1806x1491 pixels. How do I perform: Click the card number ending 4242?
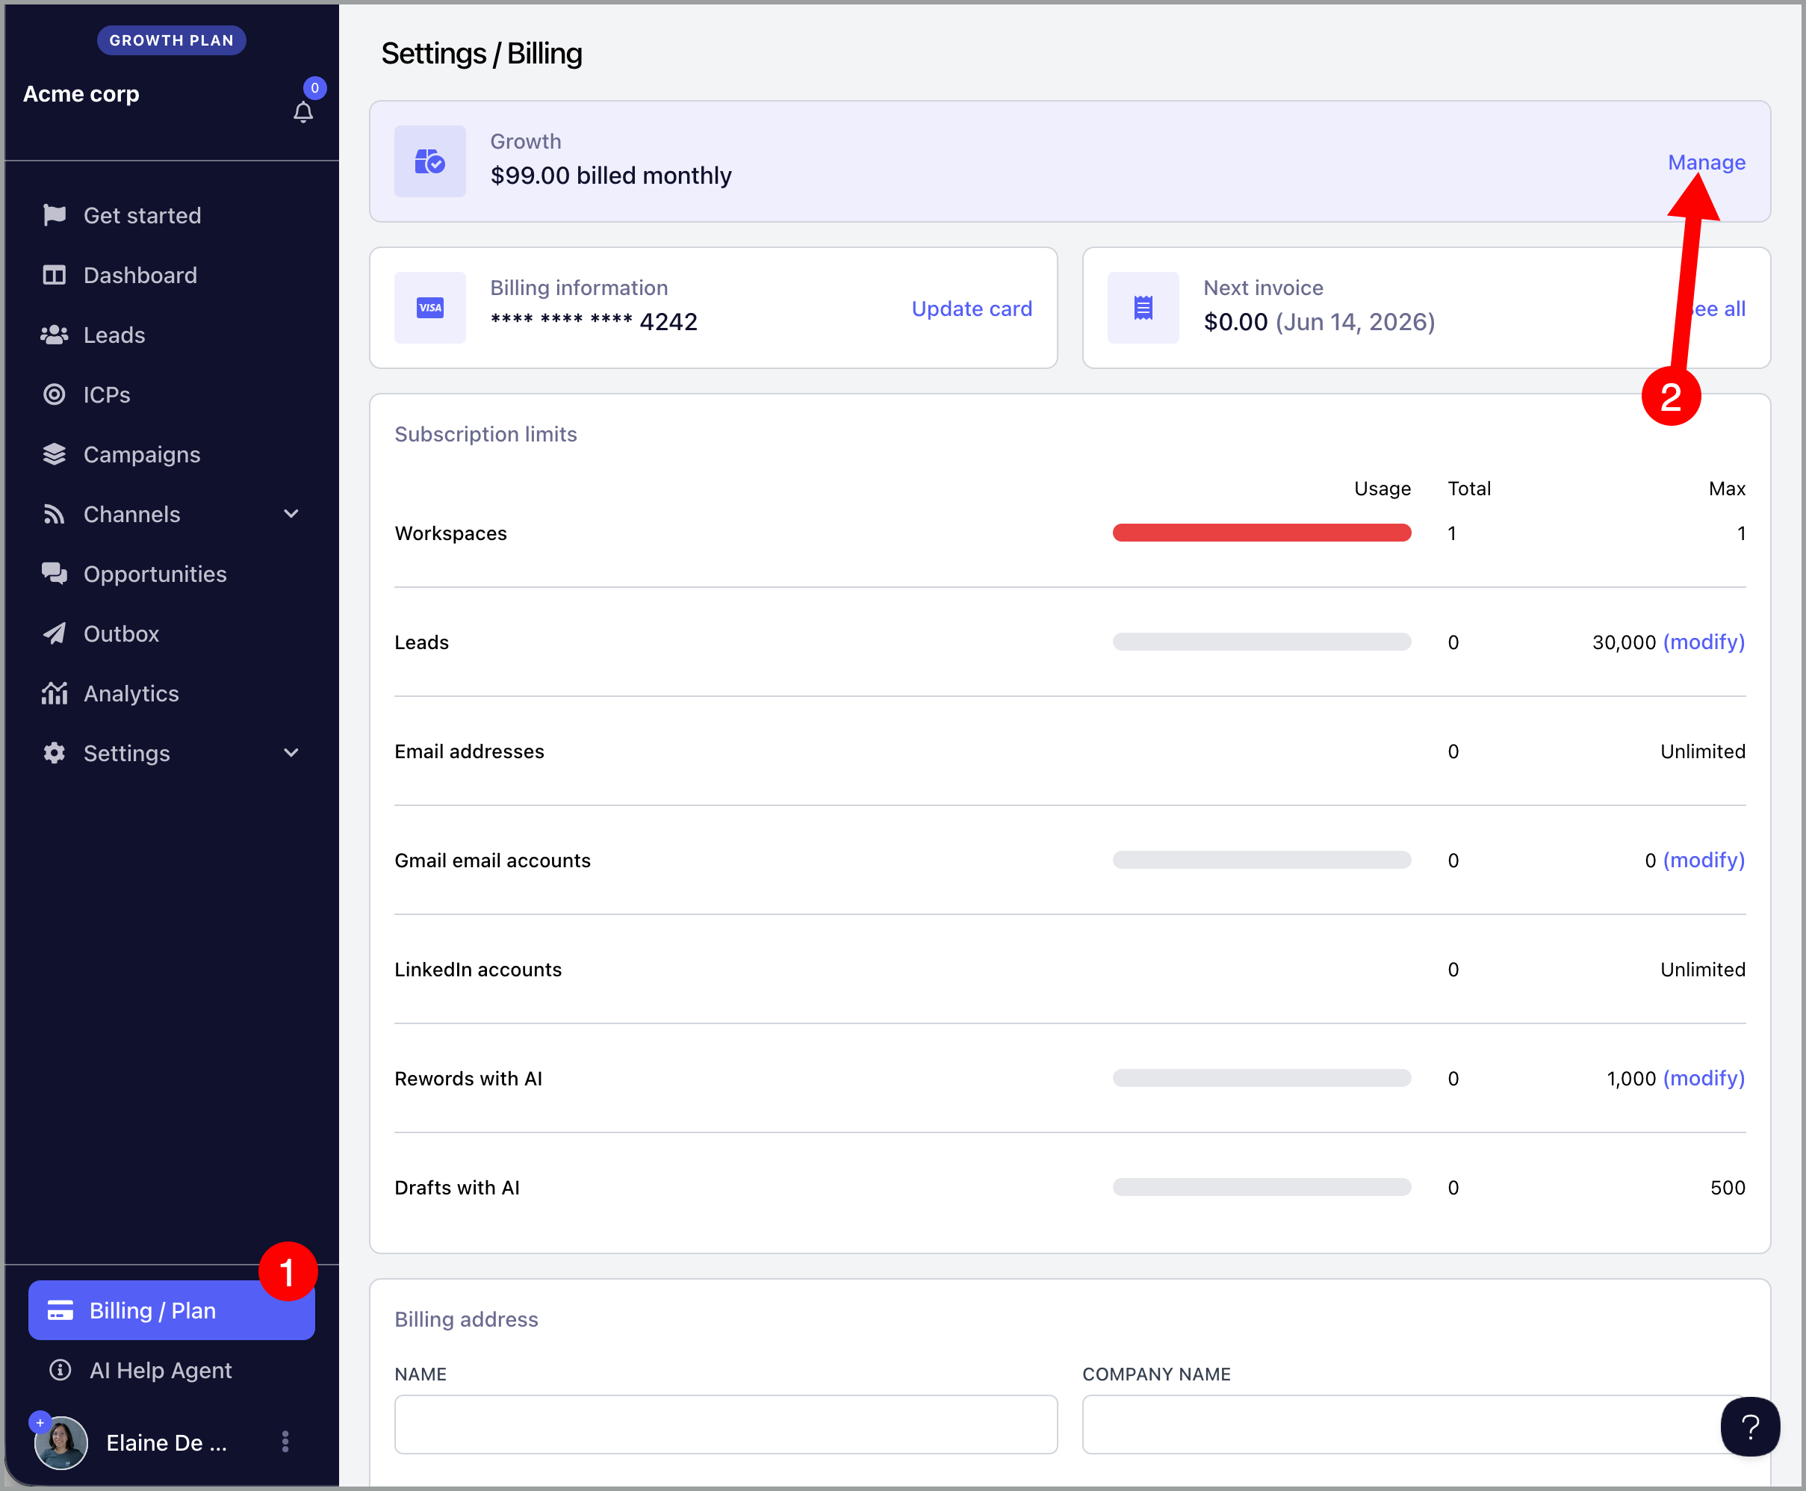pos(594,321)
